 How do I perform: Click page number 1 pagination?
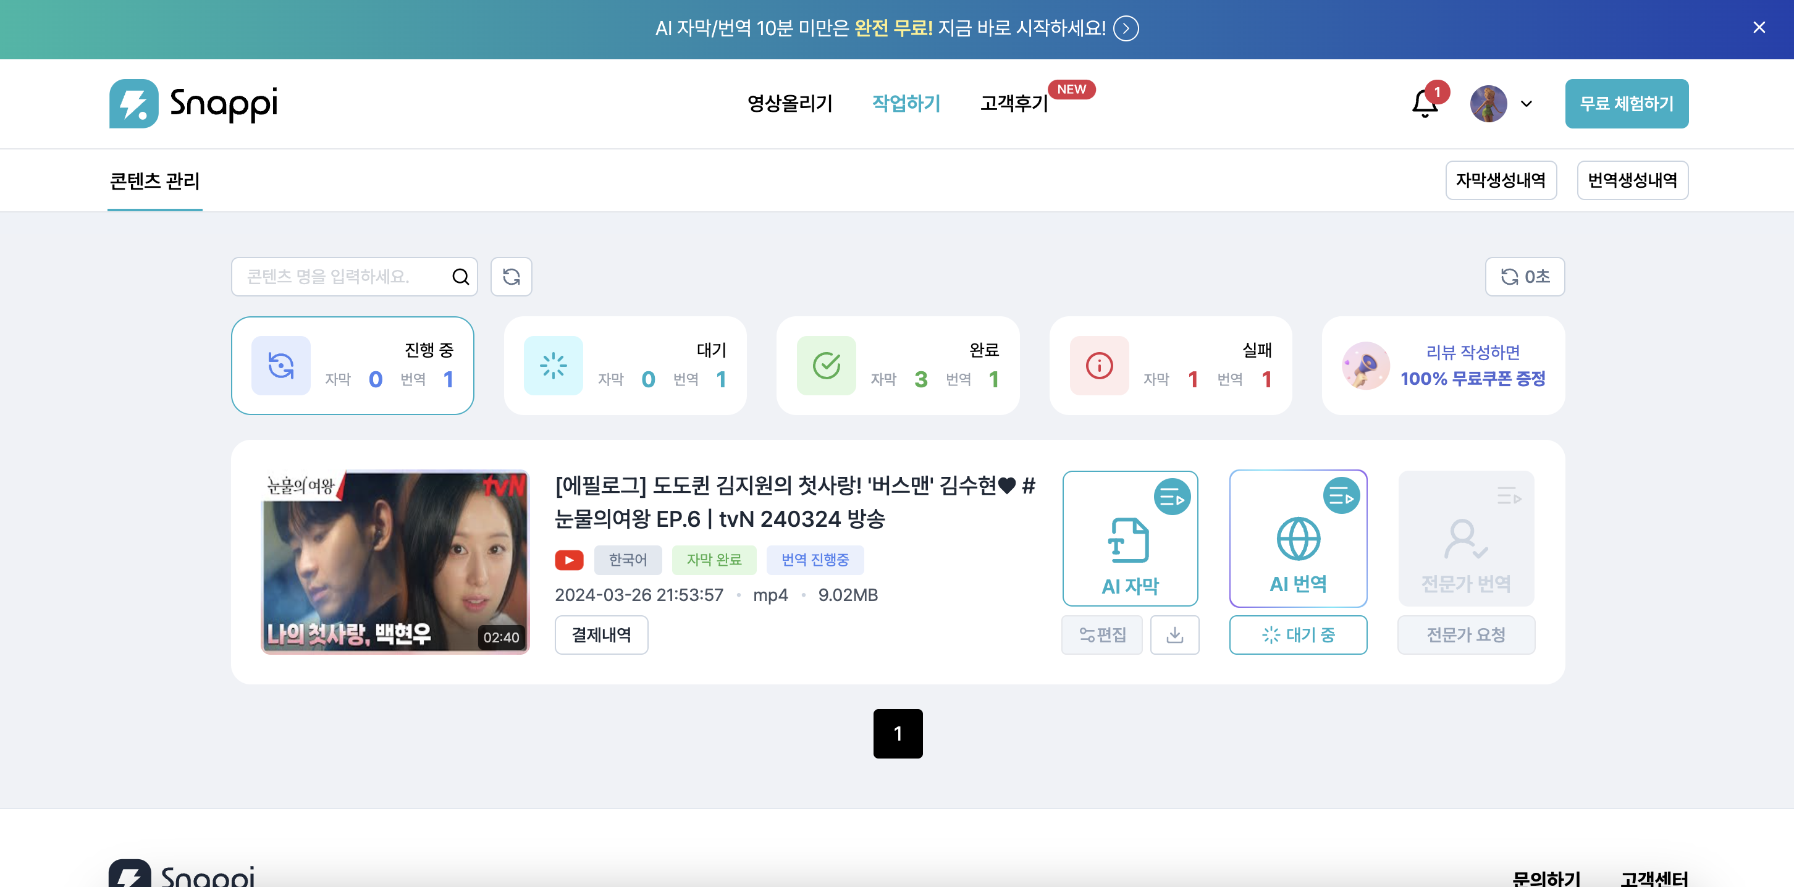click(x=898, y=733)
